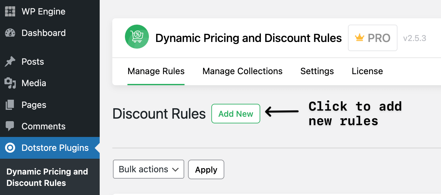
Task: Open the Bulk actions dropdown
Action: pos(148,169)
